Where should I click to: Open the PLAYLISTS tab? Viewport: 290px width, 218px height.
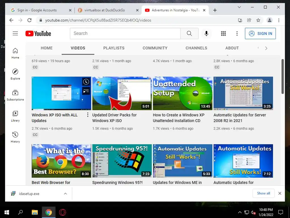click(x=114, y=48)
